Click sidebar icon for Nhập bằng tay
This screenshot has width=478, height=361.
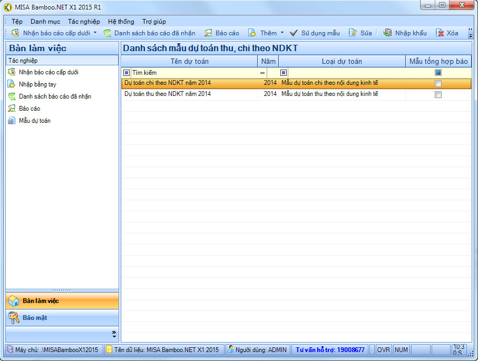point(12,84)
